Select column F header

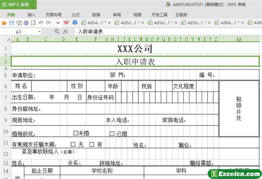(96, 40)
